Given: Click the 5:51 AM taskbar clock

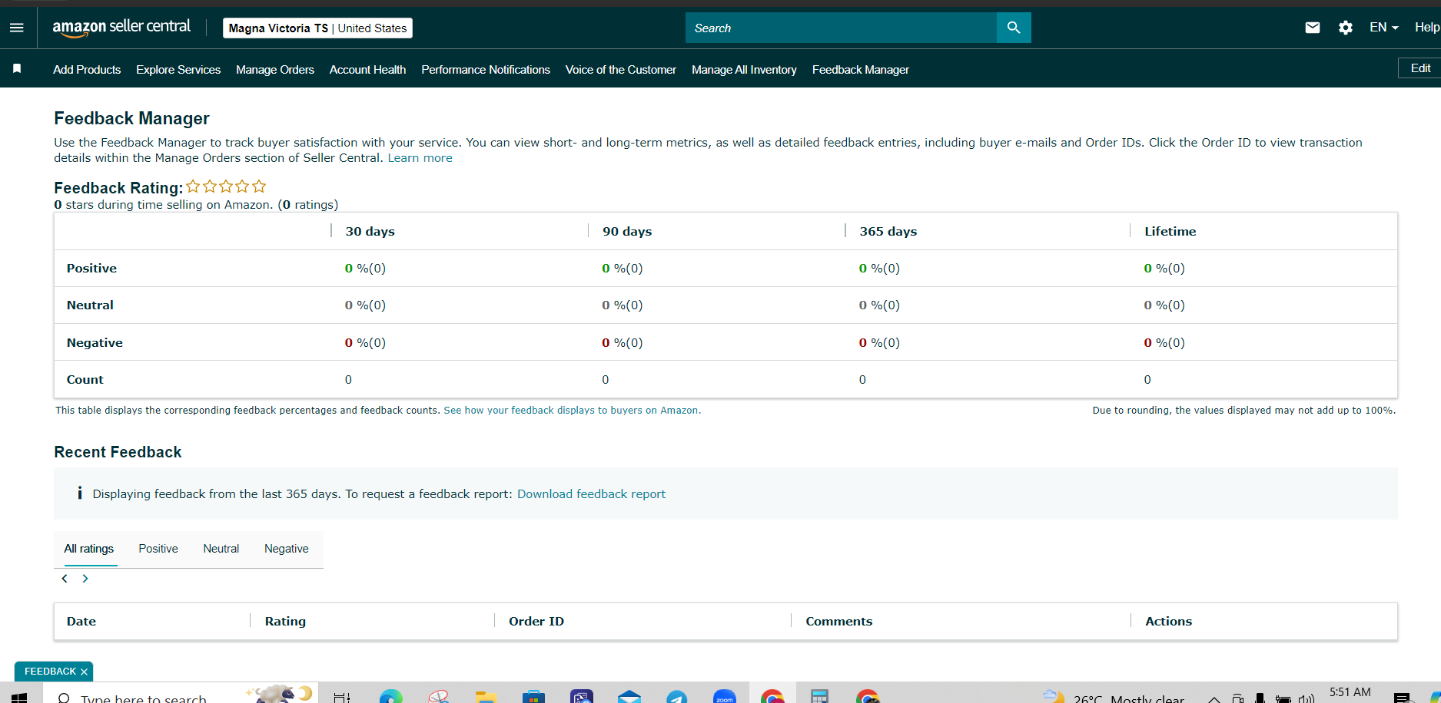Looking at the screenshot, I should (1350, 692).
